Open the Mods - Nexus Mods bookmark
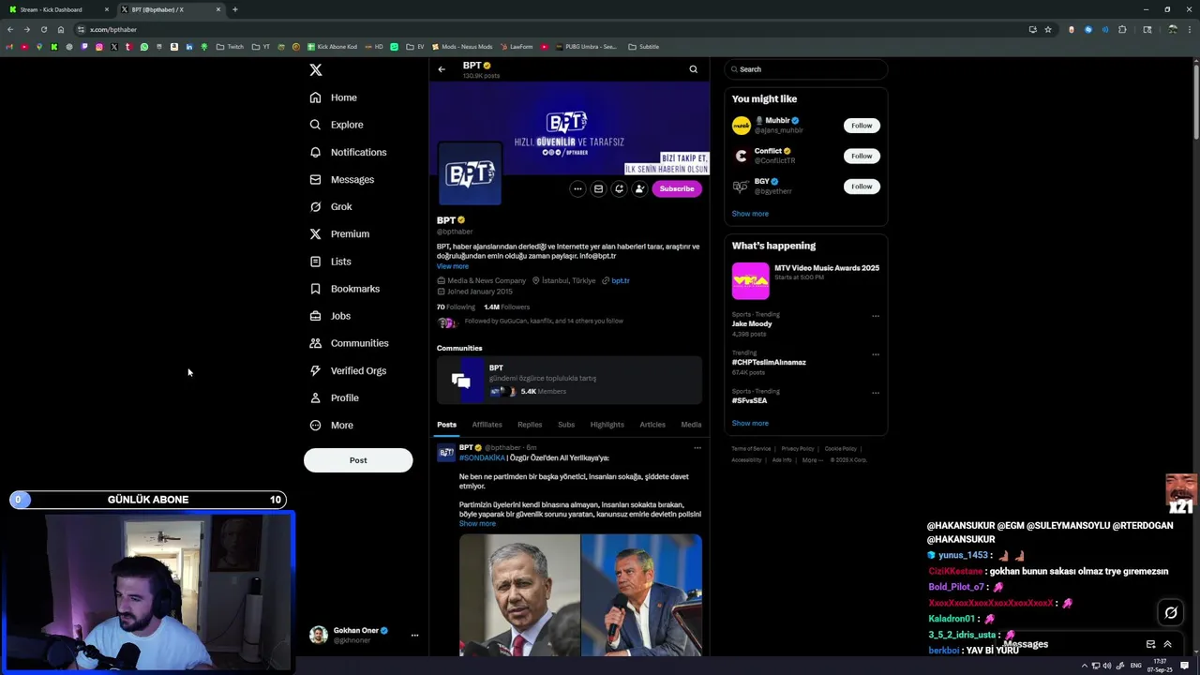 point(461,47)
